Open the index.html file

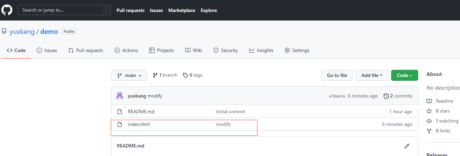click(x=139, y=124)
